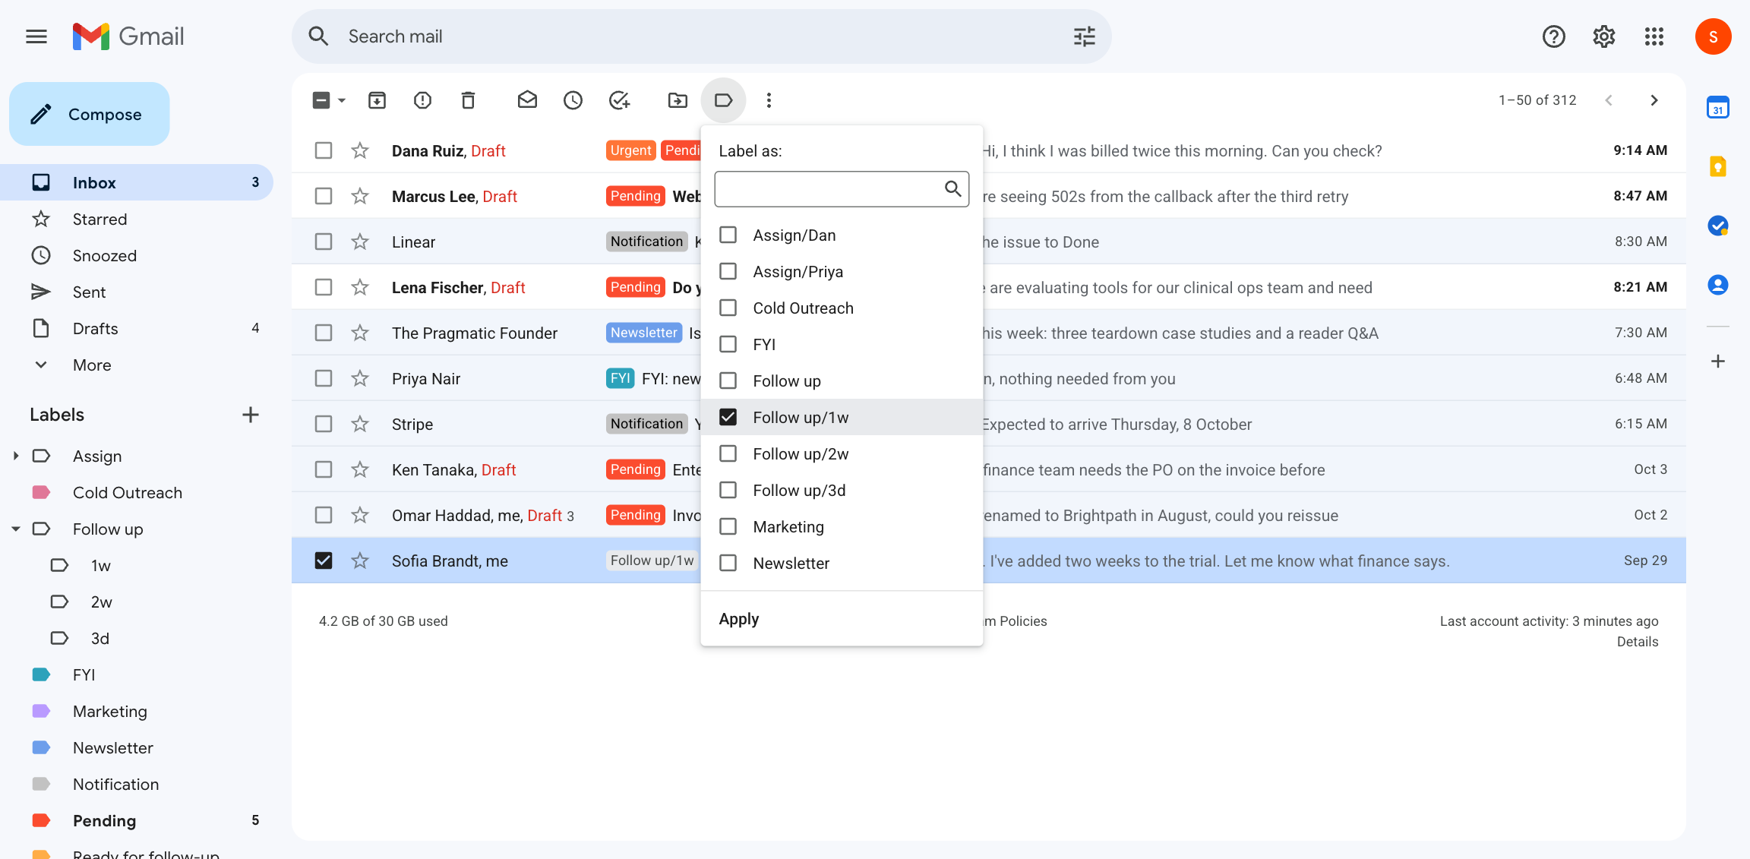
Task: Open the Lena Fischer email
Action: (987, 287)
